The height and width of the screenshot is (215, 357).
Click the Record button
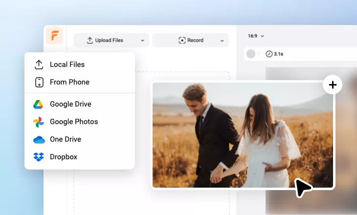coord(191,40)
